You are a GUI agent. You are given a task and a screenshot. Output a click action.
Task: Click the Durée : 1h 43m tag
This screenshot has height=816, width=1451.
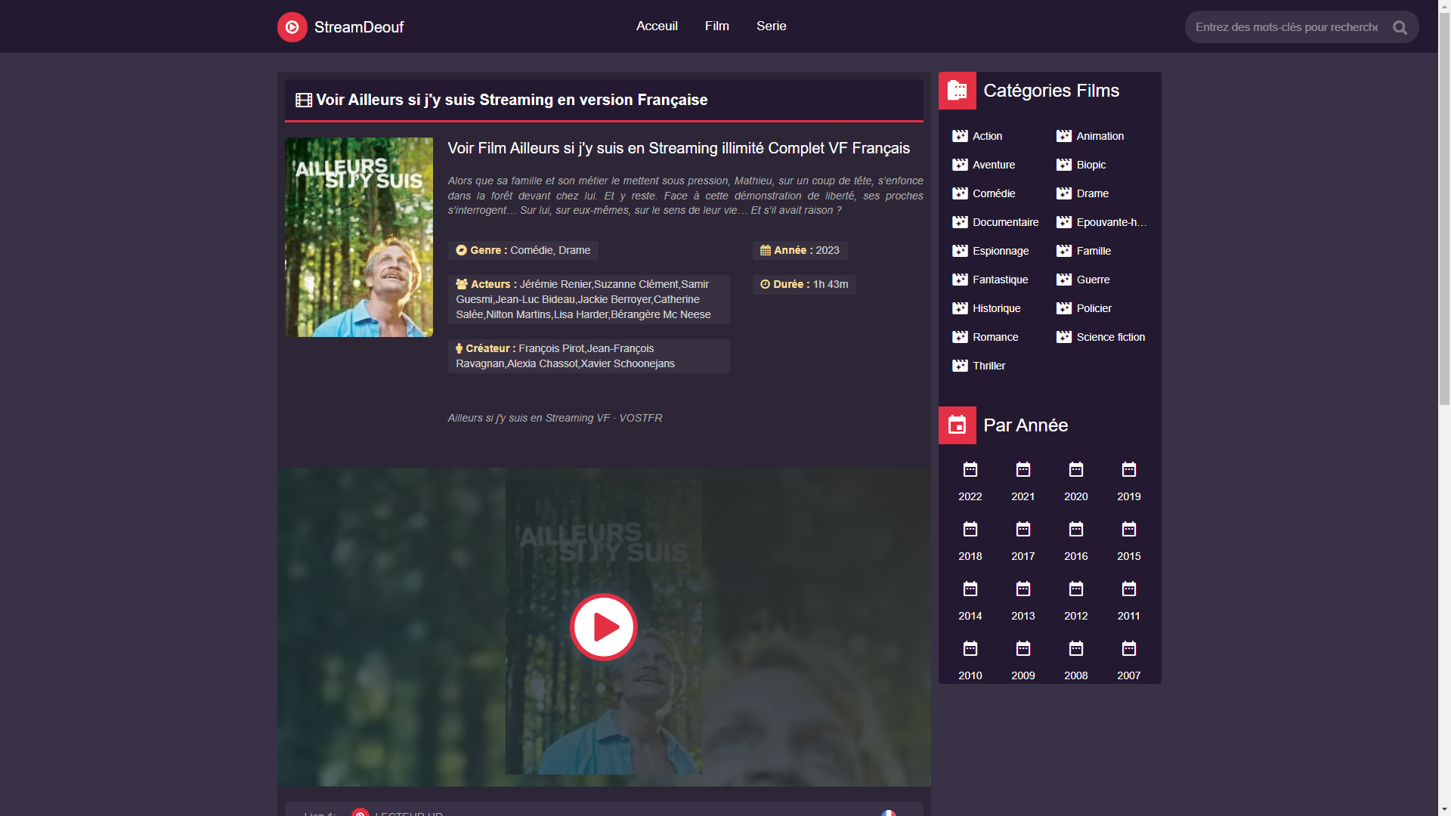pyautogui.click(x=804, y=284)
